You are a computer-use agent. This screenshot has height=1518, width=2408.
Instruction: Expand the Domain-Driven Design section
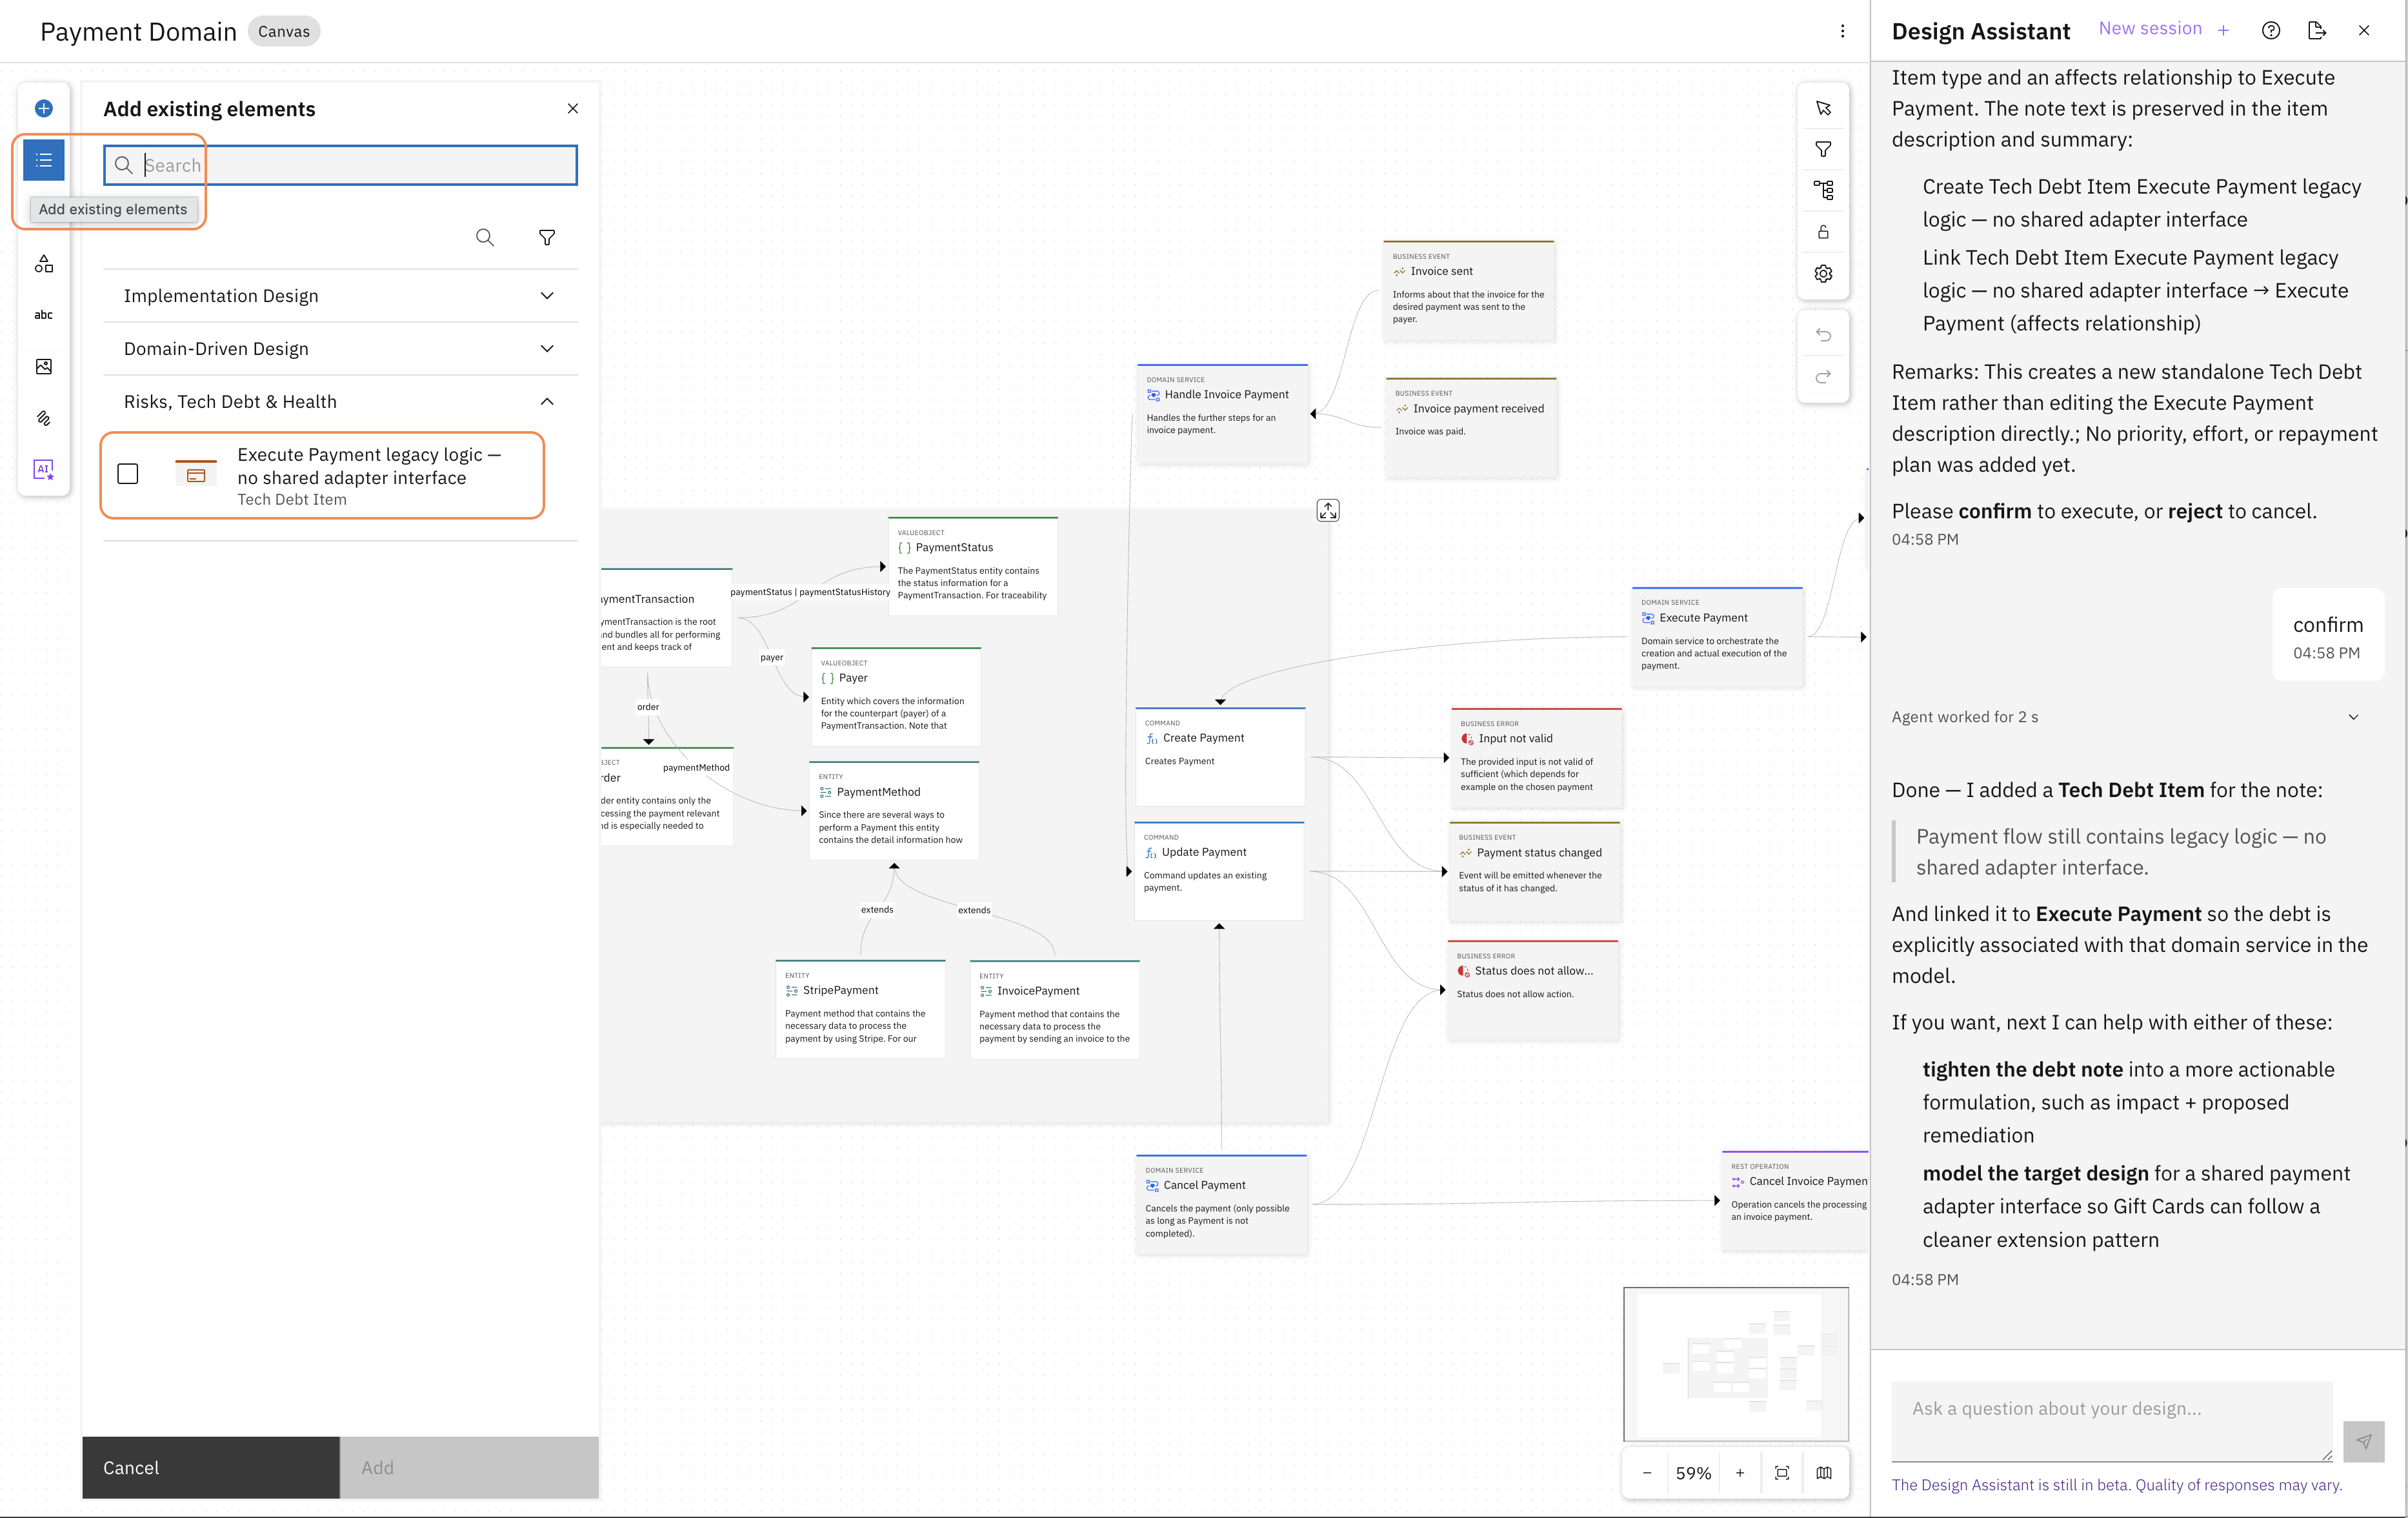tap(340, 349)
